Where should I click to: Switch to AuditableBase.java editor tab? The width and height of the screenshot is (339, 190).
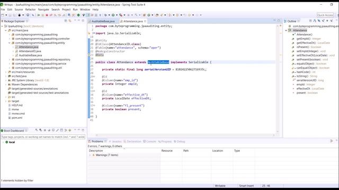pyautogui.click(x=103, y=21)
